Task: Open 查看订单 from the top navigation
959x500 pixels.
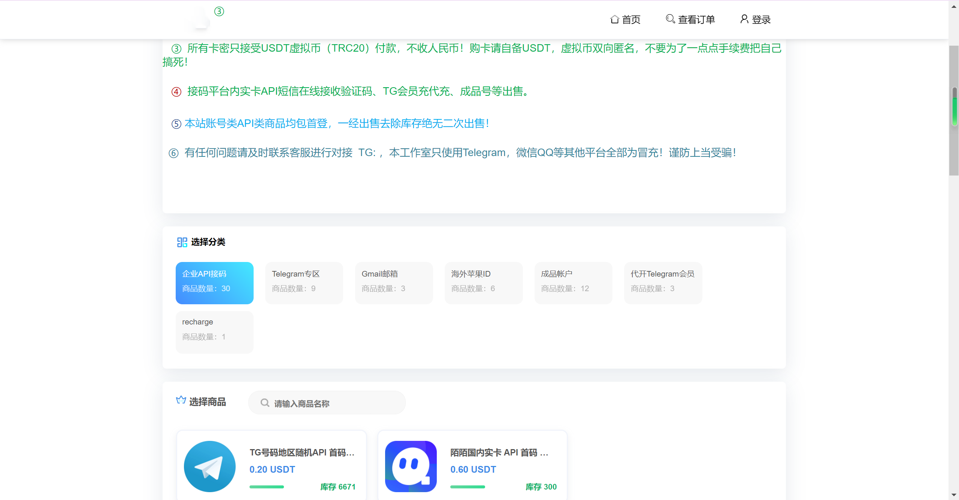Action: (696, 19)
